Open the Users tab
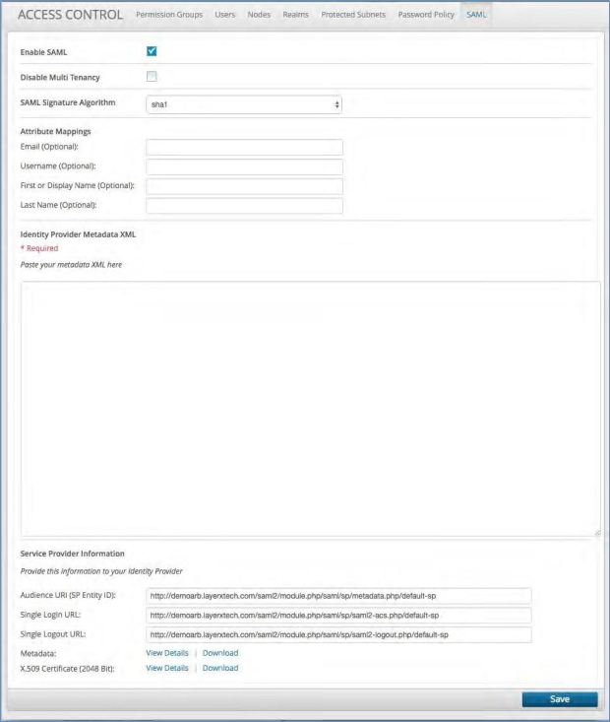 [x=225, y=15]
